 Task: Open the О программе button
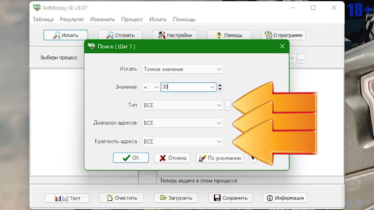click(x=284, y=35)
